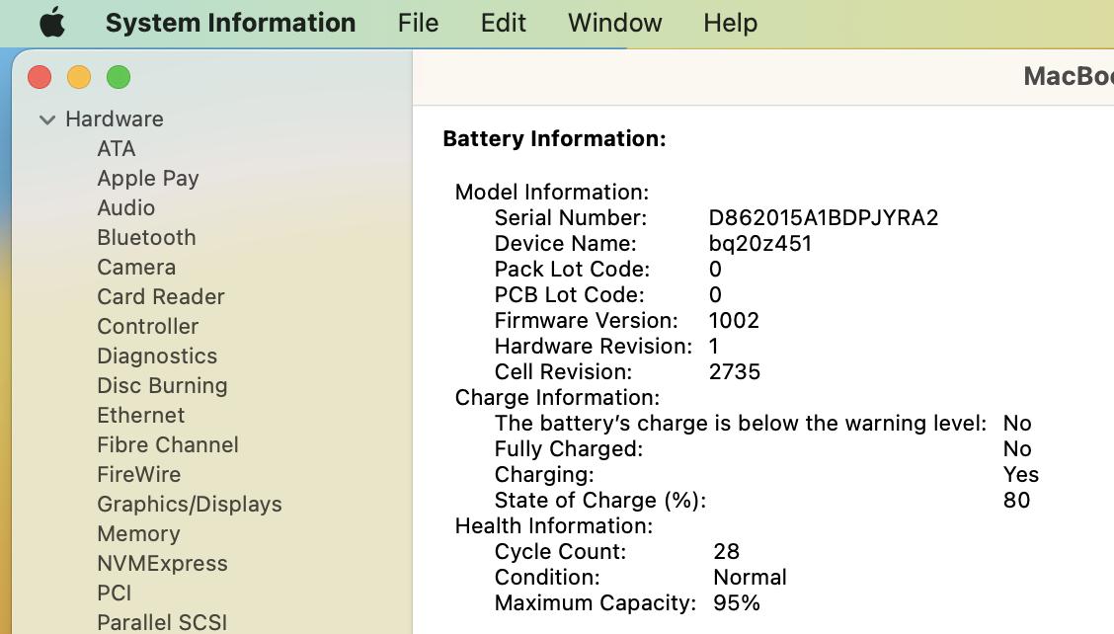Select Diagnostics in the sidebar
Screen dimensions: 1114x634
click(x=157, y=356)
